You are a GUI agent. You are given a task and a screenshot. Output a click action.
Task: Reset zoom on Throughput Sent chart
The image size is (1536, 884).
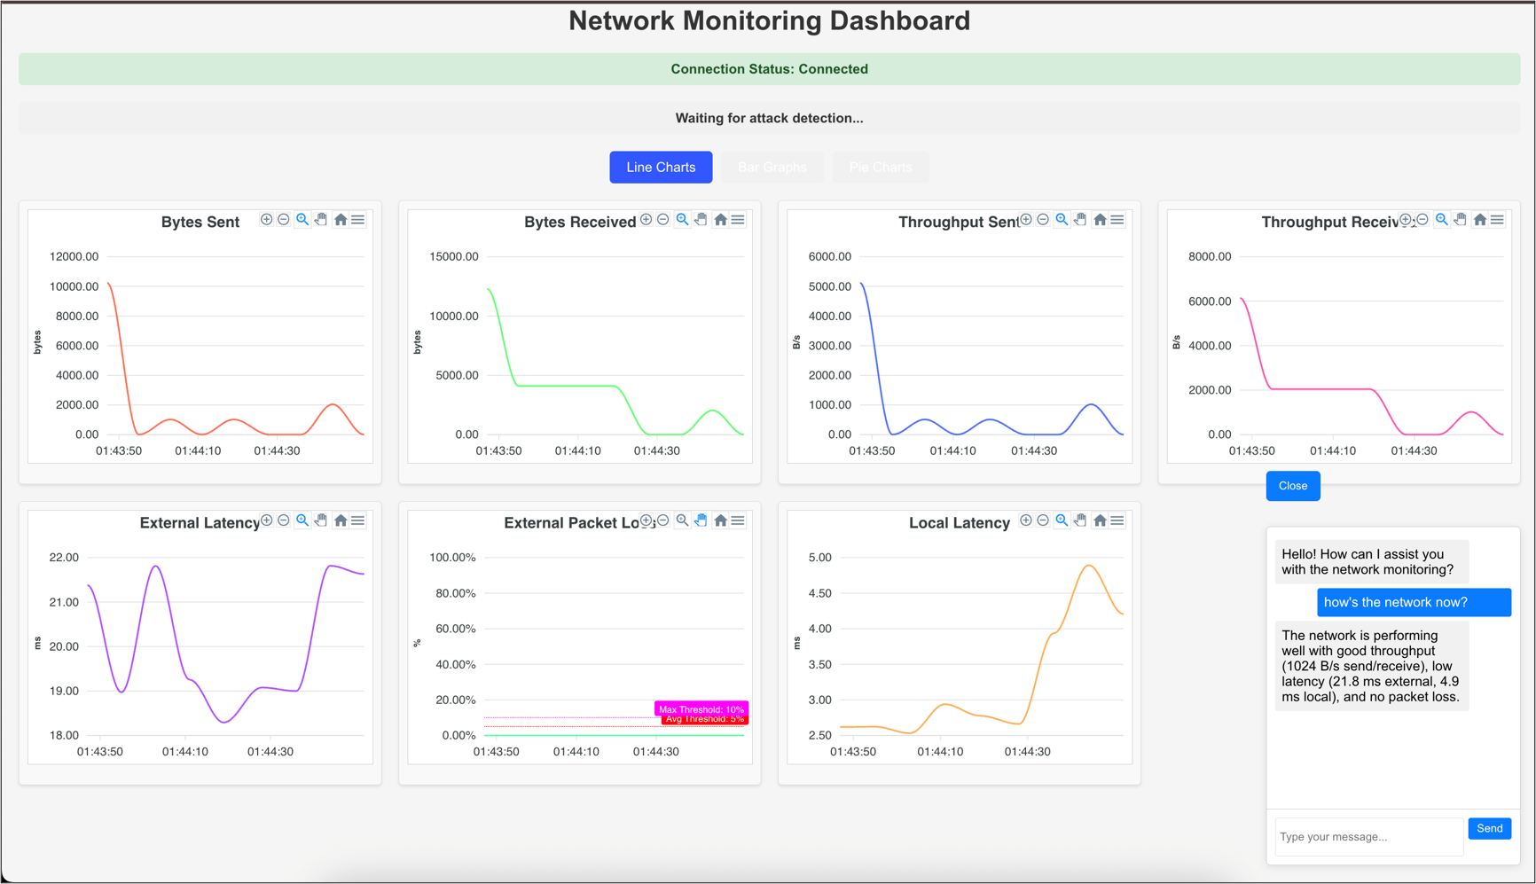1100,220
